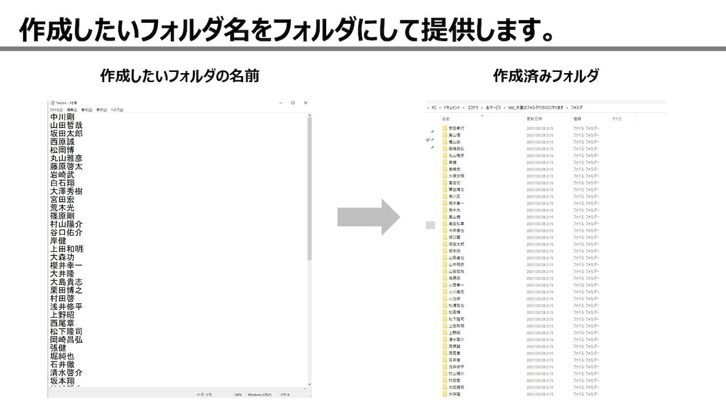Open the ヘルプ menu in Notepad
The height and width of the screenshot is (408, 726).
coord(117,110)
